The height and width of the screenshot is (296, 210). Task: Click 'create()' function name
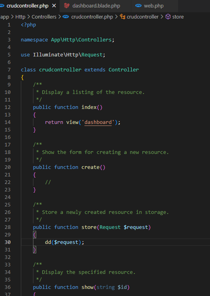pos(93,167)
